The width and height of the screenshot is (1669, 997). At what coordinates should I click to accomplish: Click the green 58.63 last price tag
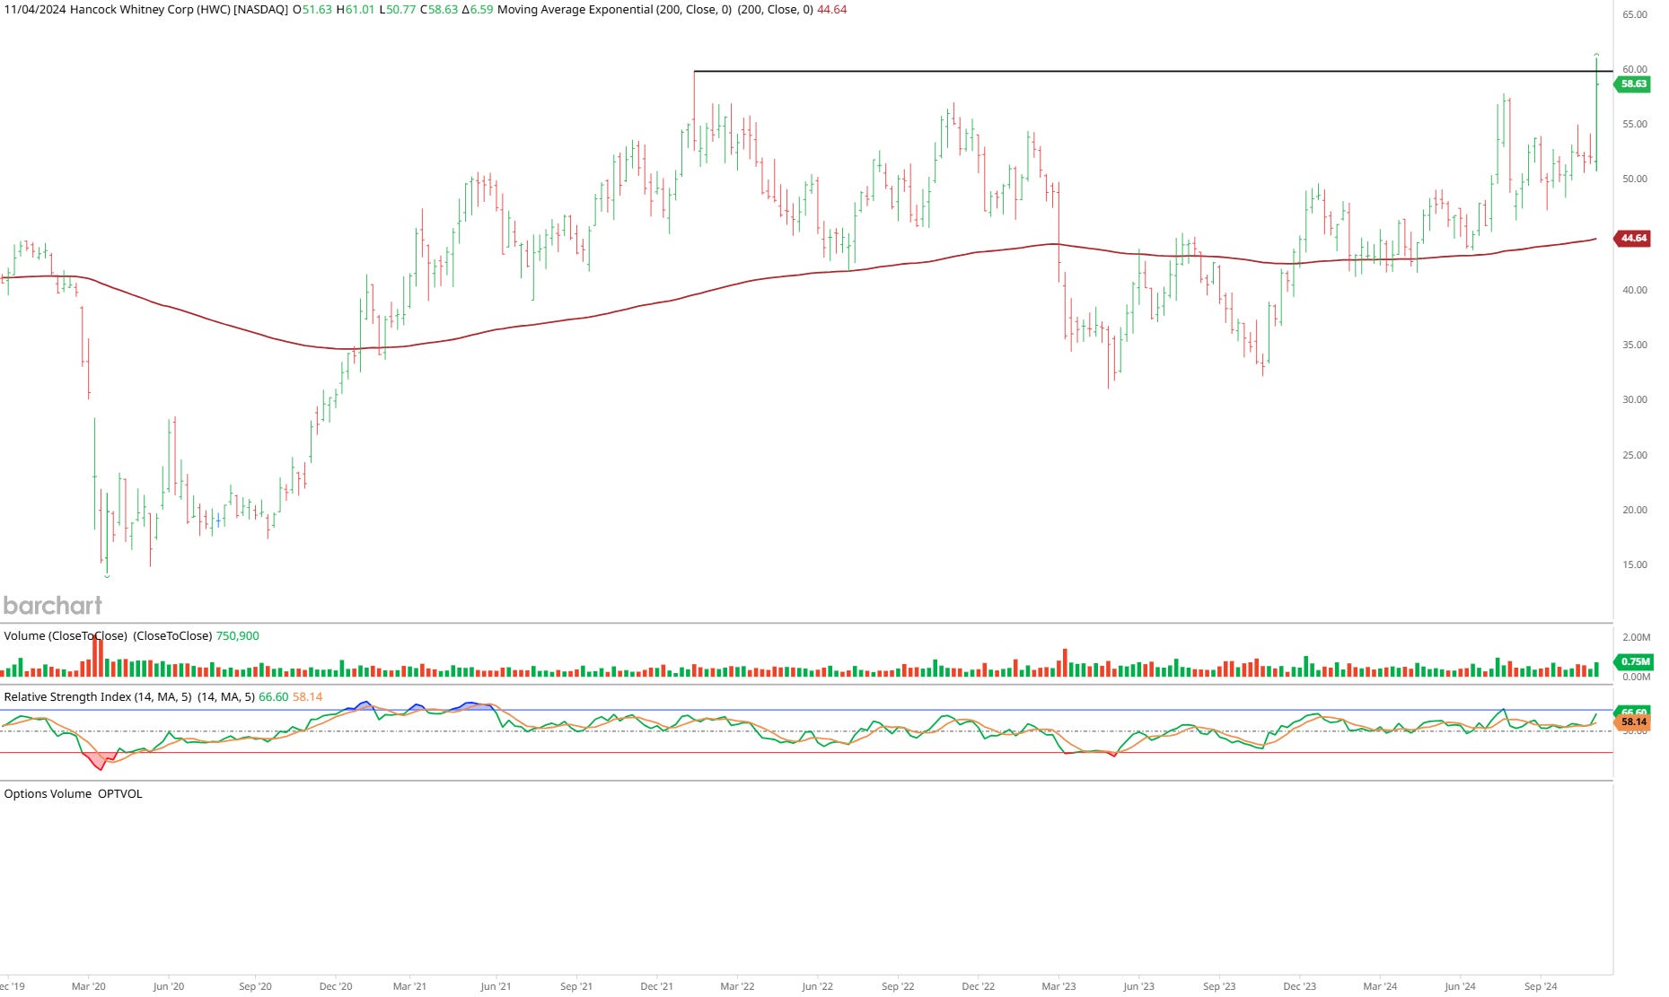(1632, 84)
